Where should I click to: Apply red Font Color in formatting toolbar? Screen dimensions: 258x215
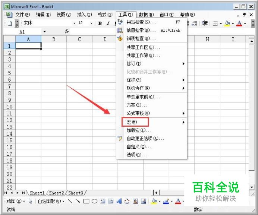point(239,23)
